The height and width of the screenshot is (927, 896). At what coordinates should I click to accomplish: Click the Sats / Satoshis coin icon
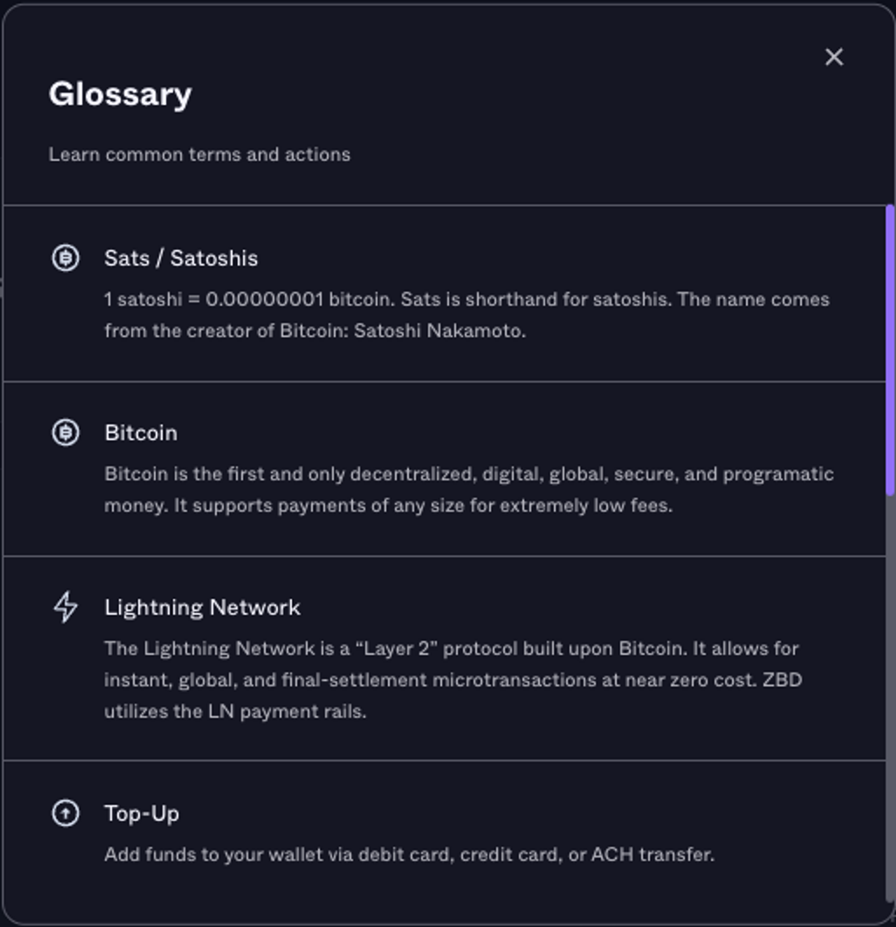click(65, 258)
